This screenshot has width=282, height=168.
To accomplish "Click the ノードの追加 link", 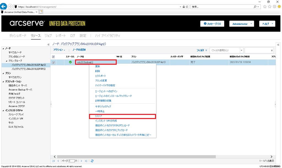I will 79,50.
